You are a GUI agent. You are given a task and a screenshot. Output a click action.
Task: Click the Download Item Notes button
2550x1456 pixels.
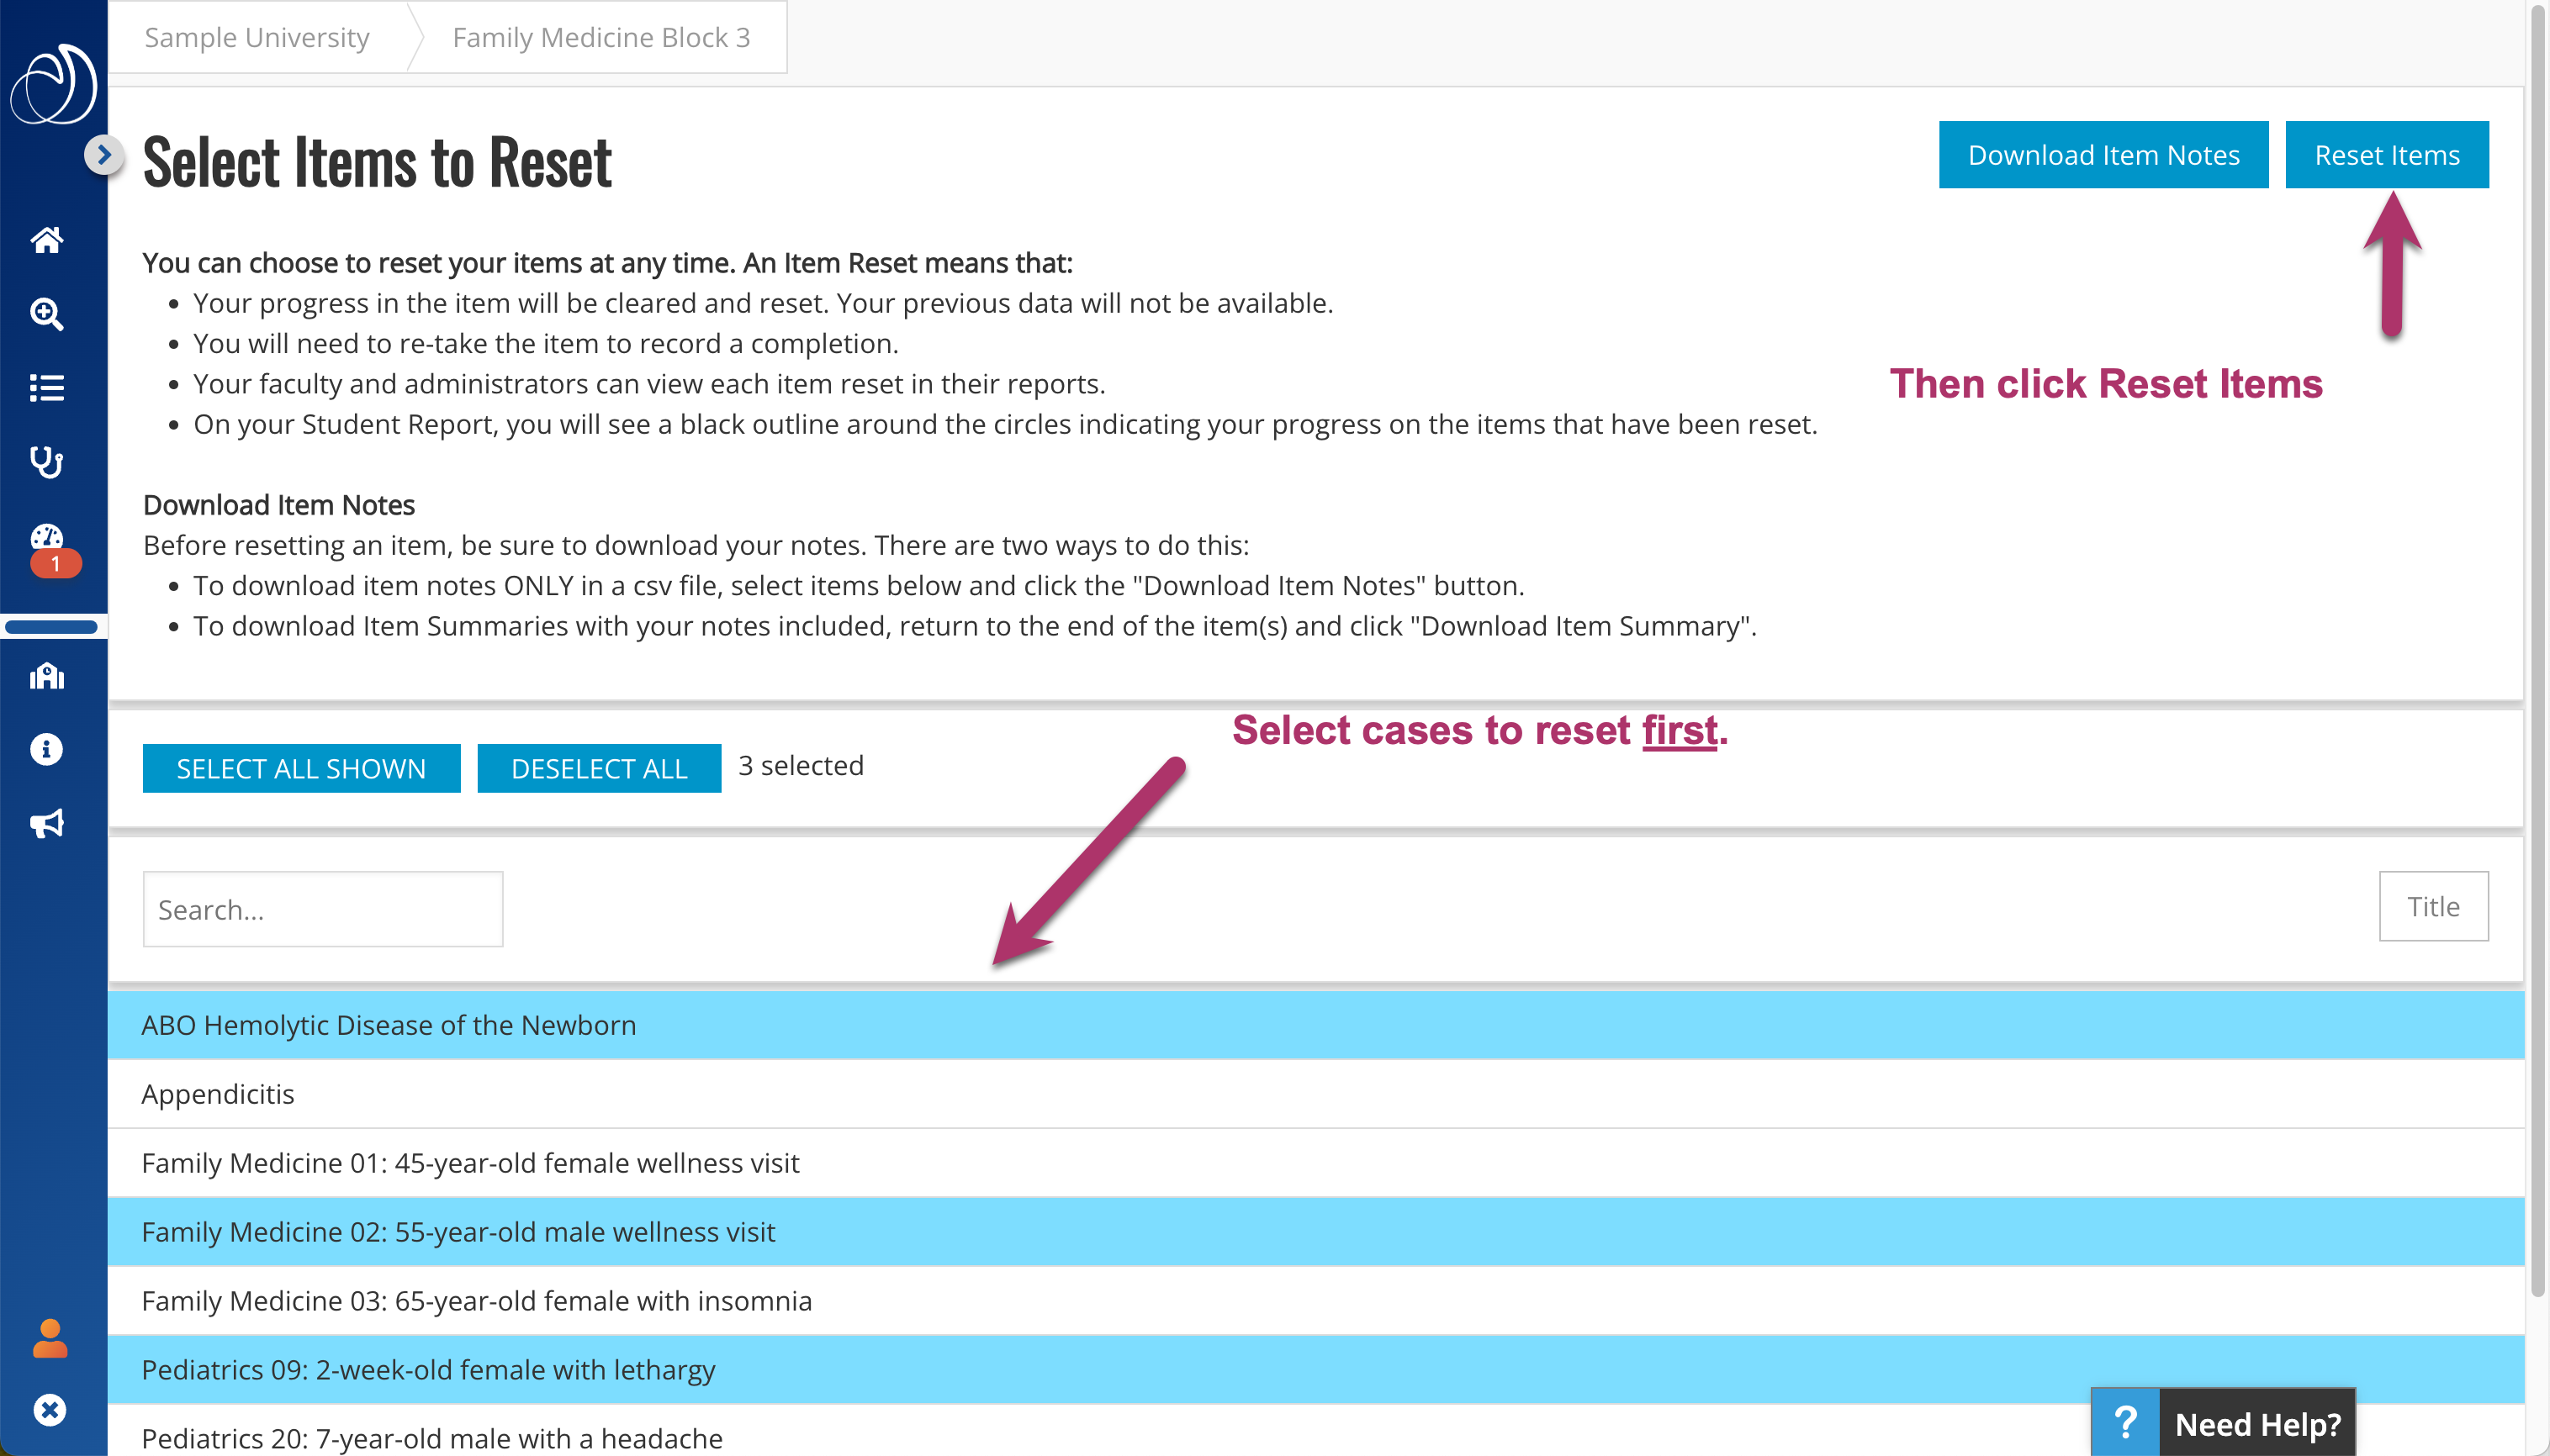tap(2103, 155)
